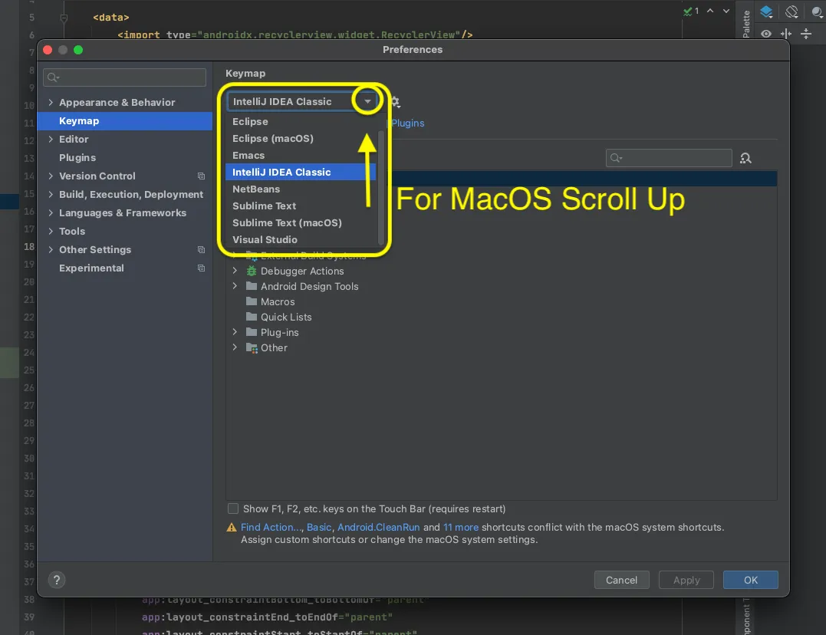Click layout editor night mode icon

(817, 11)
